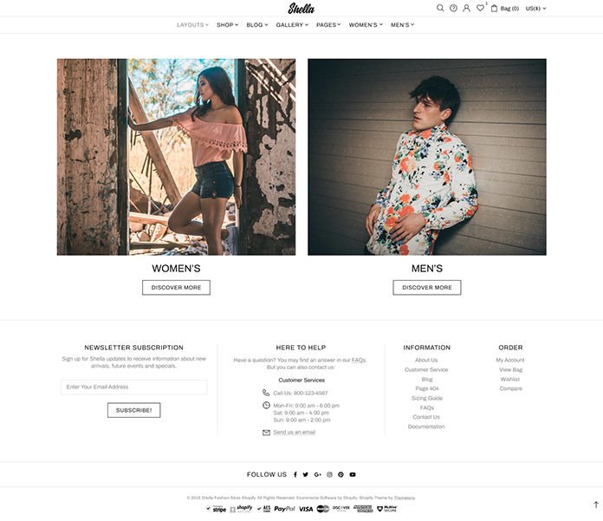Visit the Twitter social icon
Viewport: 603px width, 521px height.
305,474
